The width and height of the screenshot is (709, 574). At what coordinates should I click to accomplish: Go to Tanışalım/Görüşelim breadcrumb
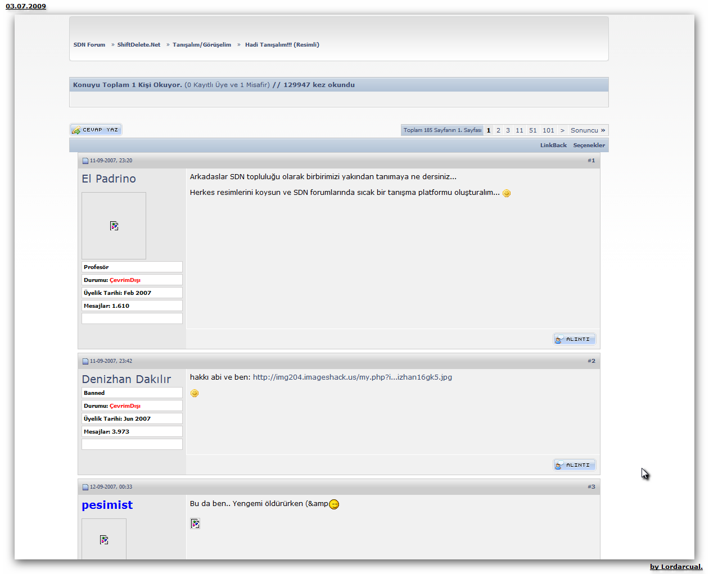click(202, 45)
